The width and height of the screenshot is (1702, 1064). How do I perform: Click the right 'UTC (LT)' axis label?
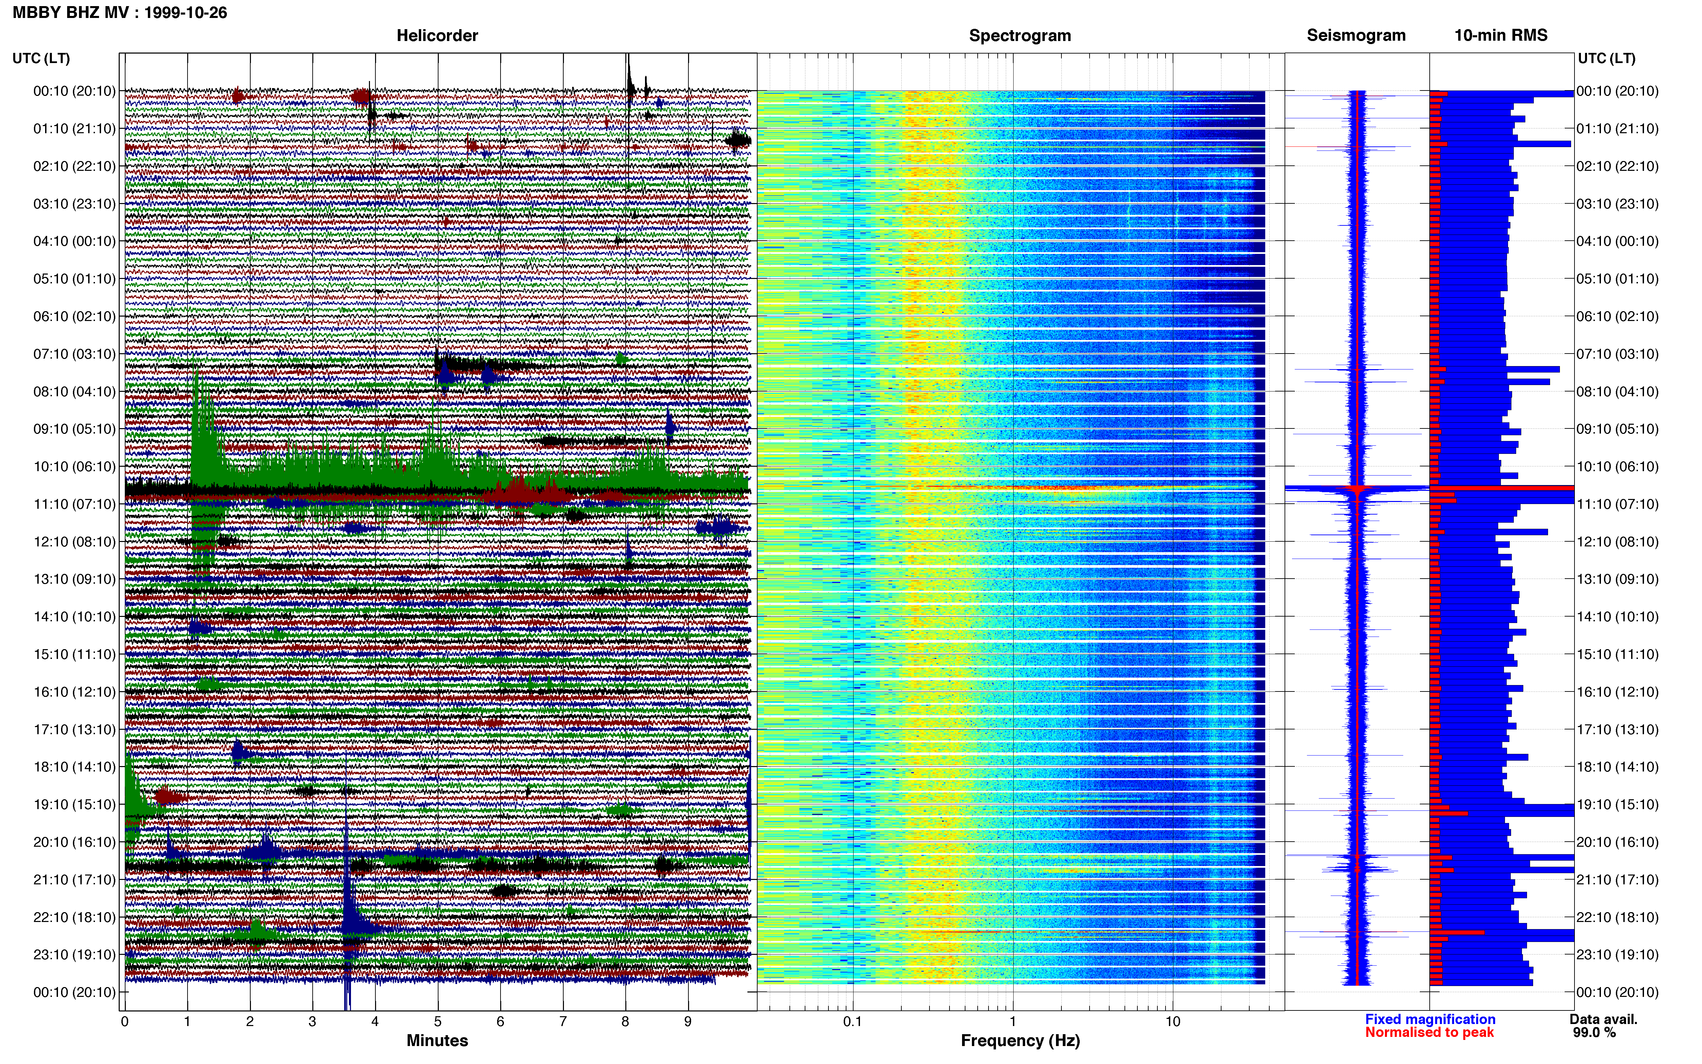pyautogui.click(x=1606, y=58)
